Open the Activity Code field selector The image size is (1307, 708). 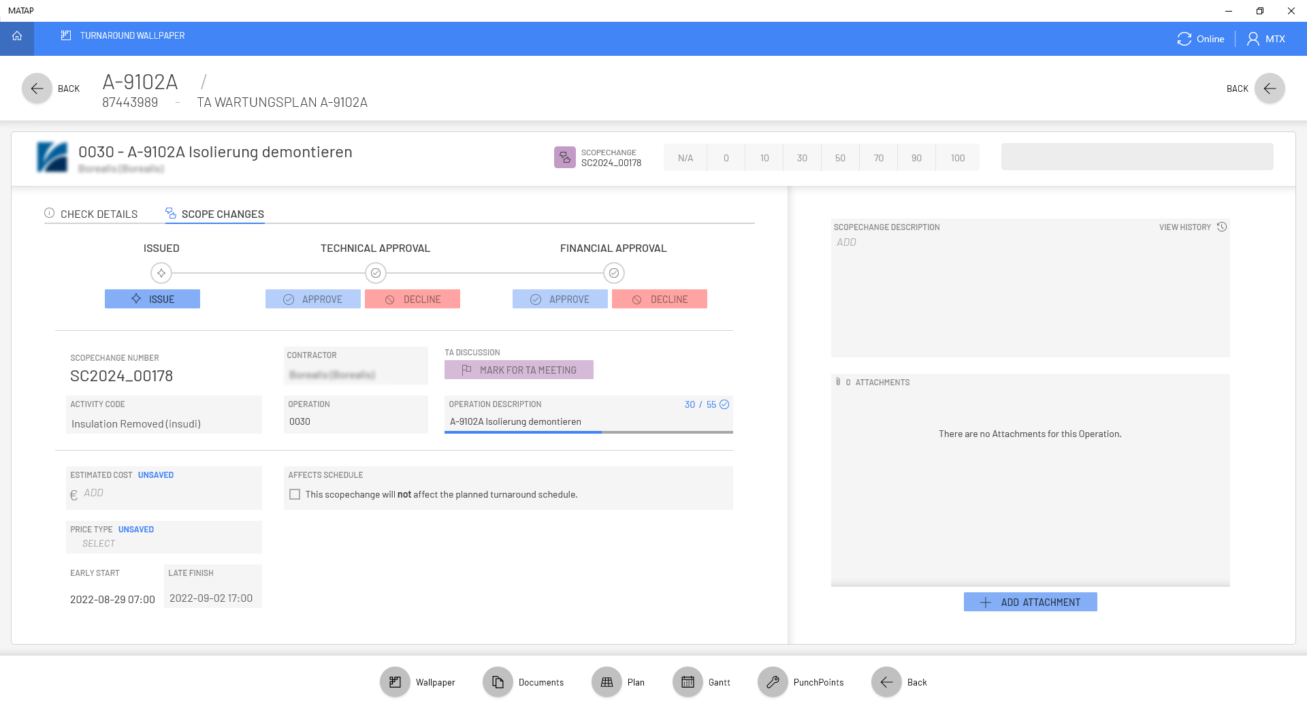163,423
